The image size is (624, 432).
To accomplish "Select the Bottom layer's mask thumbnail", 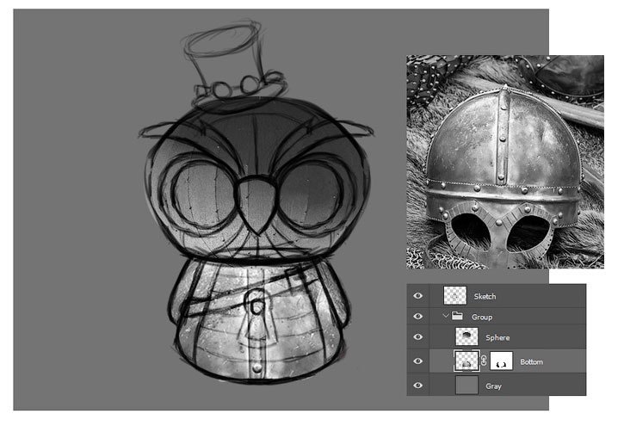I will 501,361.
